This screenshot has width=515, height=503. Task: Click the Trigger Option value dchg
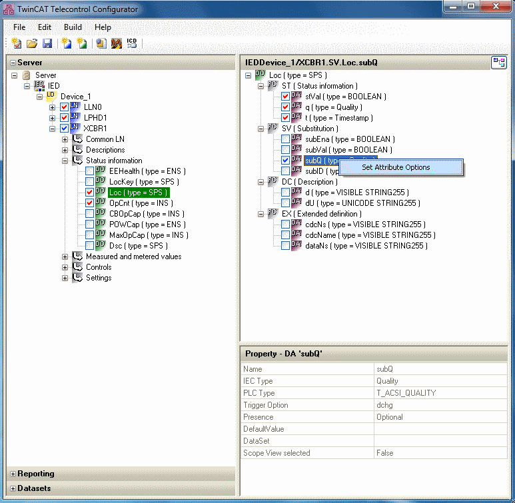click(384, 405)
